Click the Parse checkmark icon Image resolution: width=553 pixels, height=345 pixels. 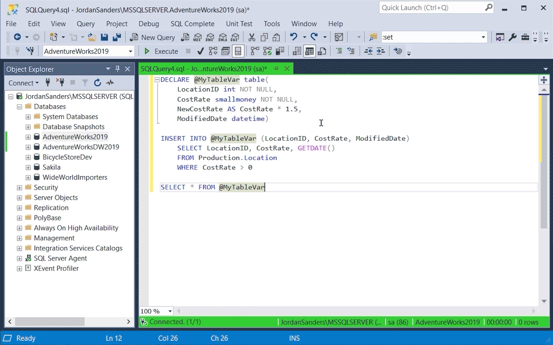[x=200, y=51]
